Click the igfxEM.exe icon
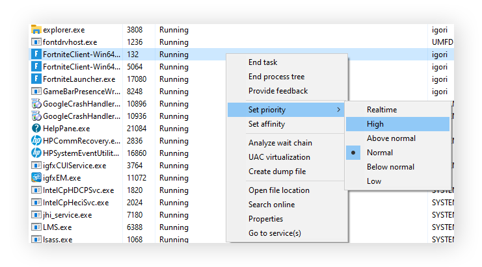Image resolution: width=482 pixels, height=267 pixels. pyautogui.click(x=36, y=178)
